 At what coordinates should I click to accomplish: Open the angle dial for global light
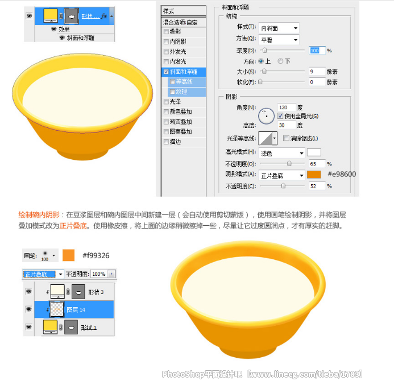tap(266, 116)
